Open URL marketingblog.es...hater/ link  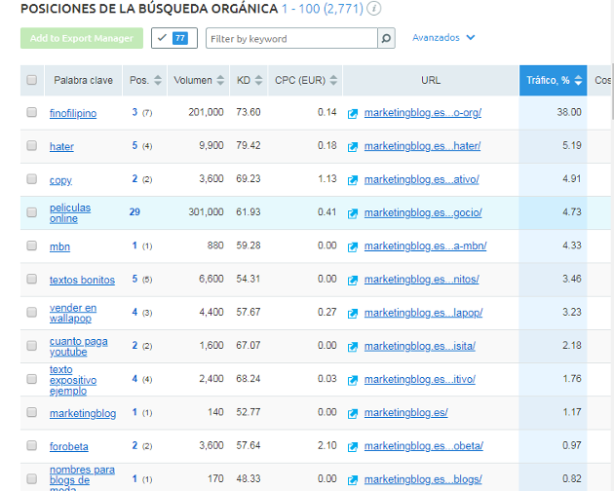[422, 146]
